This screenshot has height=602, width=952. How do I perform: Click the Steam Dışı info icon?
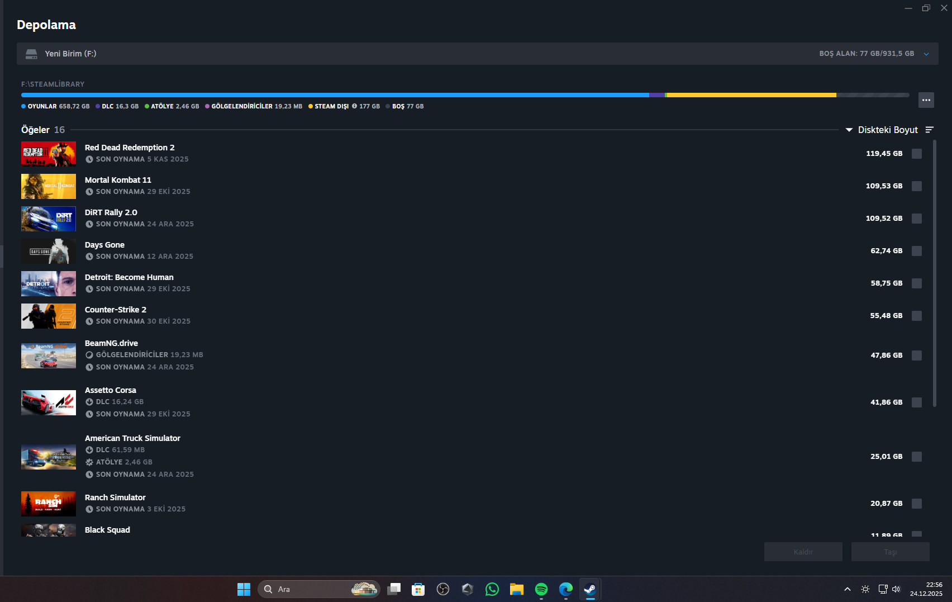tap(354, 106)
